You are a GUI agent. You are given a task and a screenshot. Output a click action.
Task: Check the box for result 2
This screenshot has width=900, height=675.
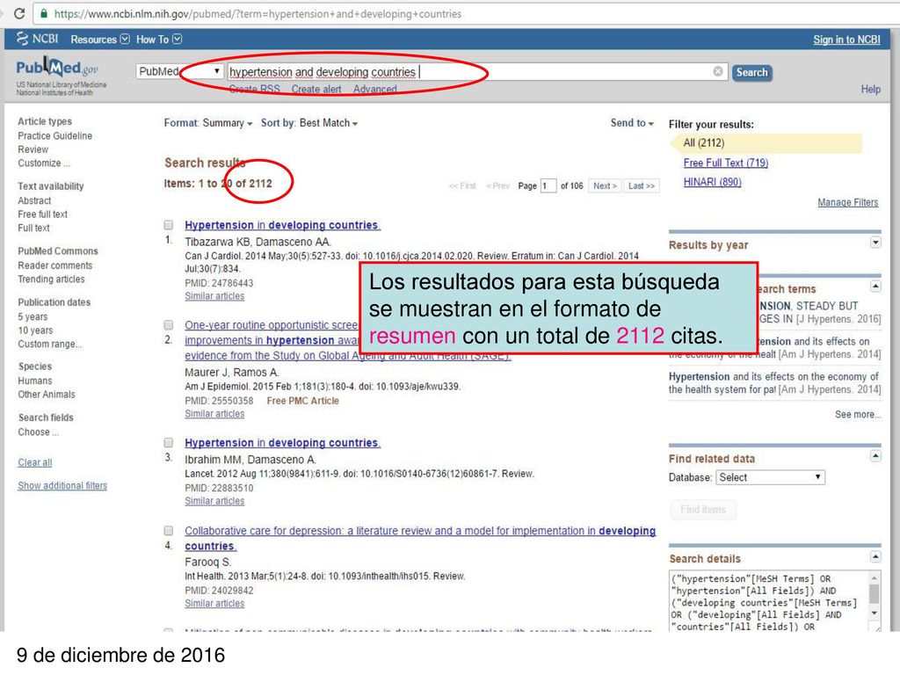(x=169, y=325)
